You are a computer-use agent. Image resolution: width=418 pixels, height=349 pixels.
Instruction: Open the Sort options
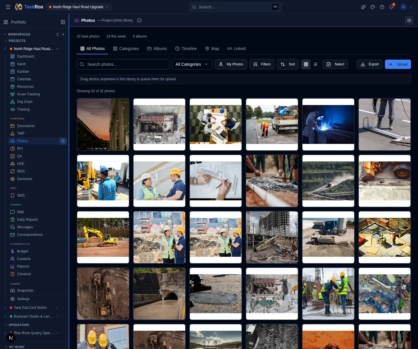point(288,64)
